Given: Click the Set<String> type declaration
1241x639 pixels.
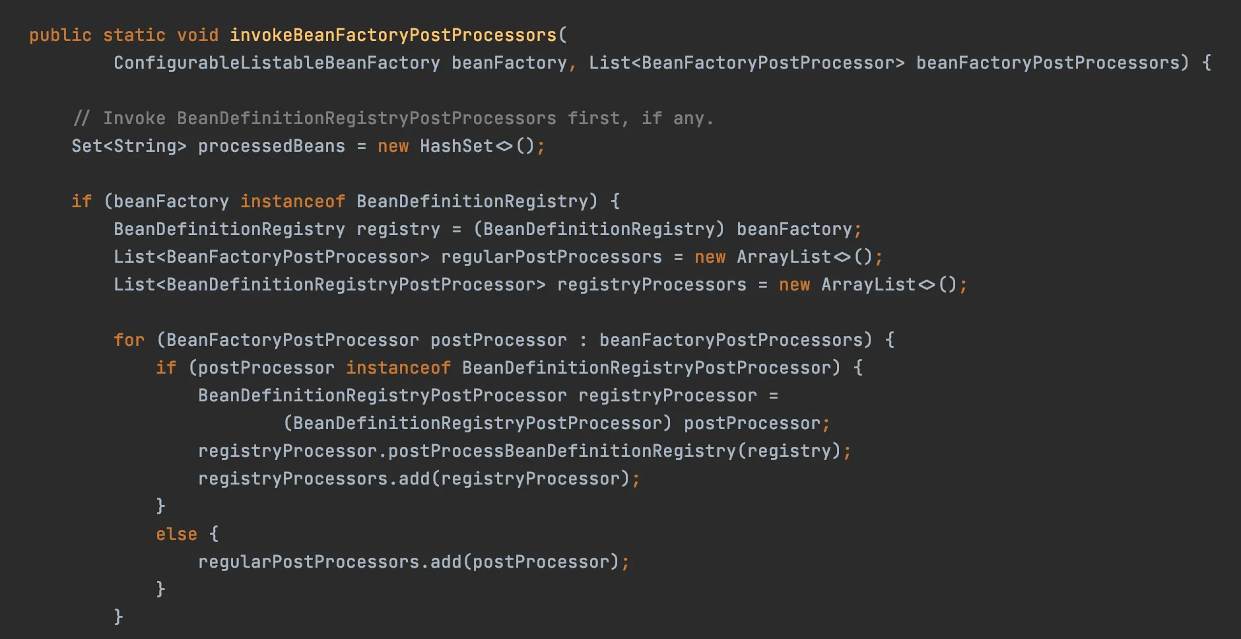Looking at the screenshot, I should pyautogui.click(x=129, y=146).
